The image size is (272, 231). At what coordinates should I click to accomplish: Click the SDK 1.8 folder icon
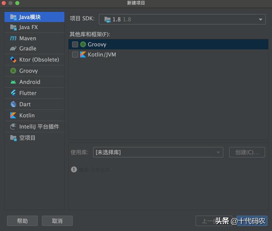pyautogui.click(x=108, y=19)
